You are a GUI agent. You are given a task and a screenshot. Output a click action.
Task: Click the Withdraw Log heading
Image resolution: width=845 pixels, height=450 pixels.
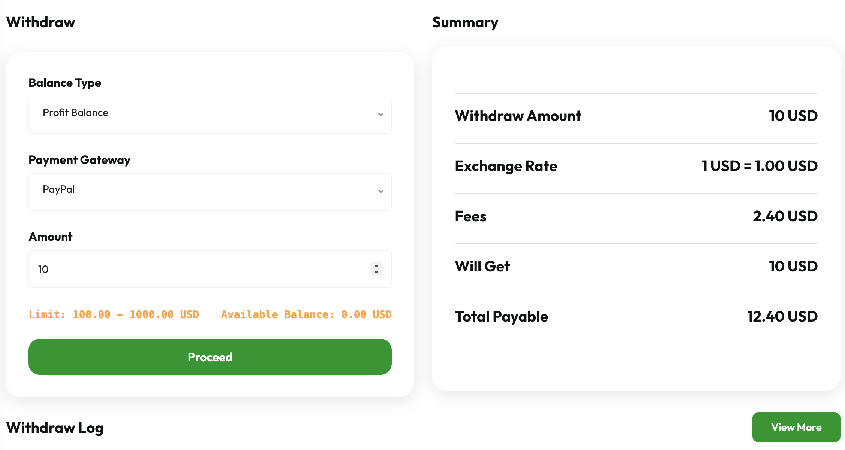pos(55,428)
